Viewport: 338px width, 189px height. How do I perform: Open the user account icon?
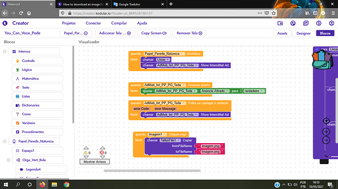tap(332, 23)
